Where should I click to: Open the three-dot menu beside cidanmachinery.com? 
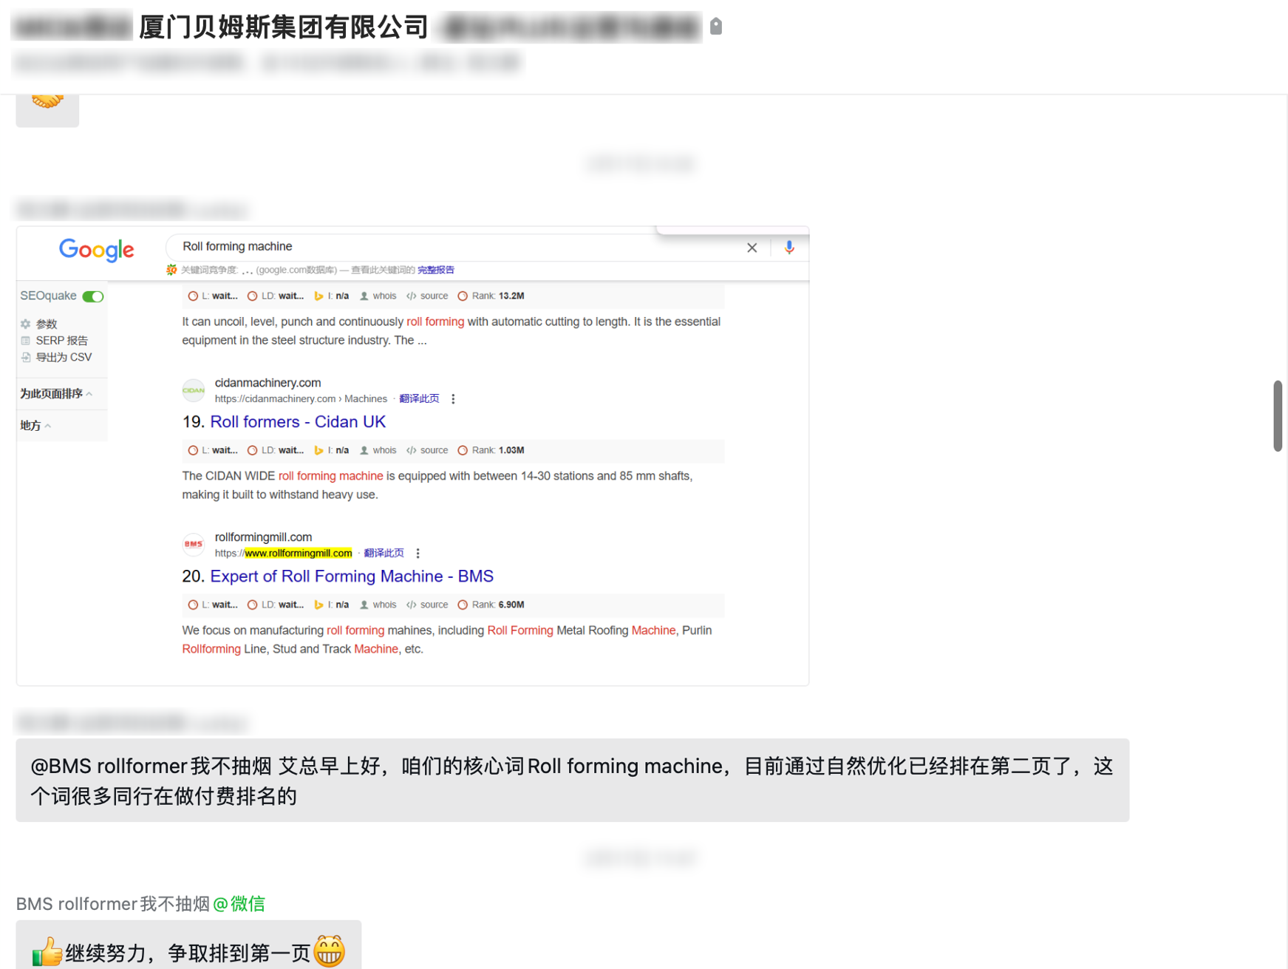pyautogui.click(x=453, y=398)
